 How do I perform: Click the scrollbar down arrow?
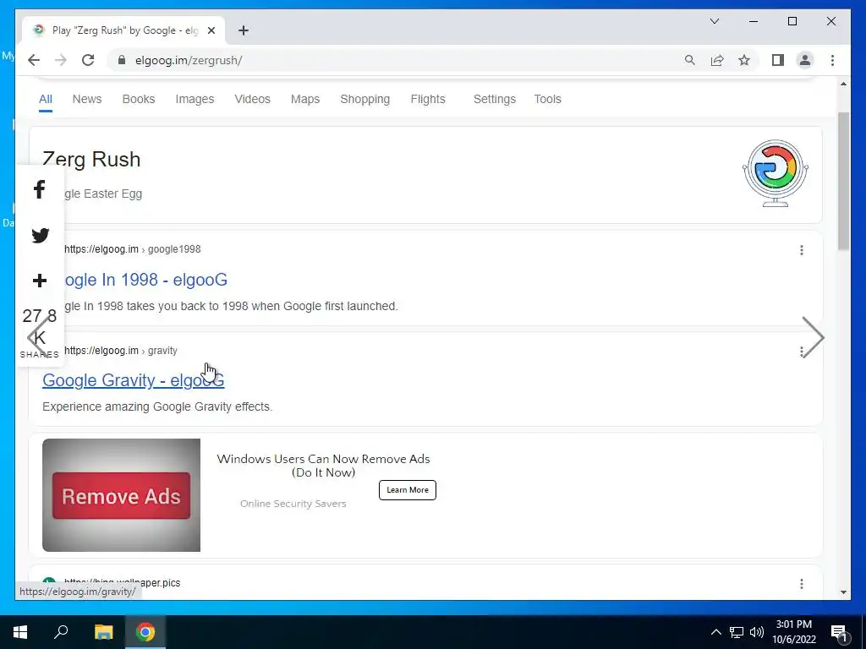(x=843, y=592)
